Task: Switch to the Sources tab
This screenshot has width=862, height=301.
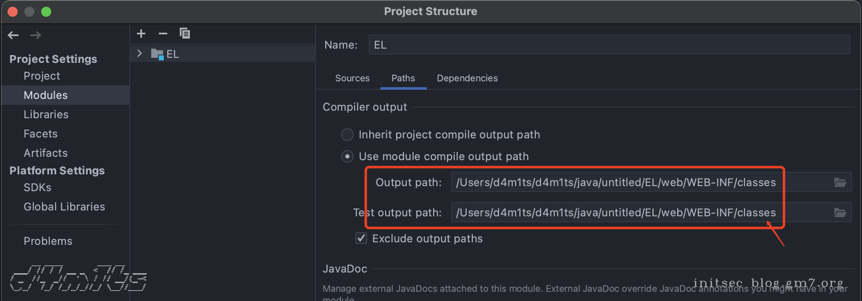Action: (352, 78)
